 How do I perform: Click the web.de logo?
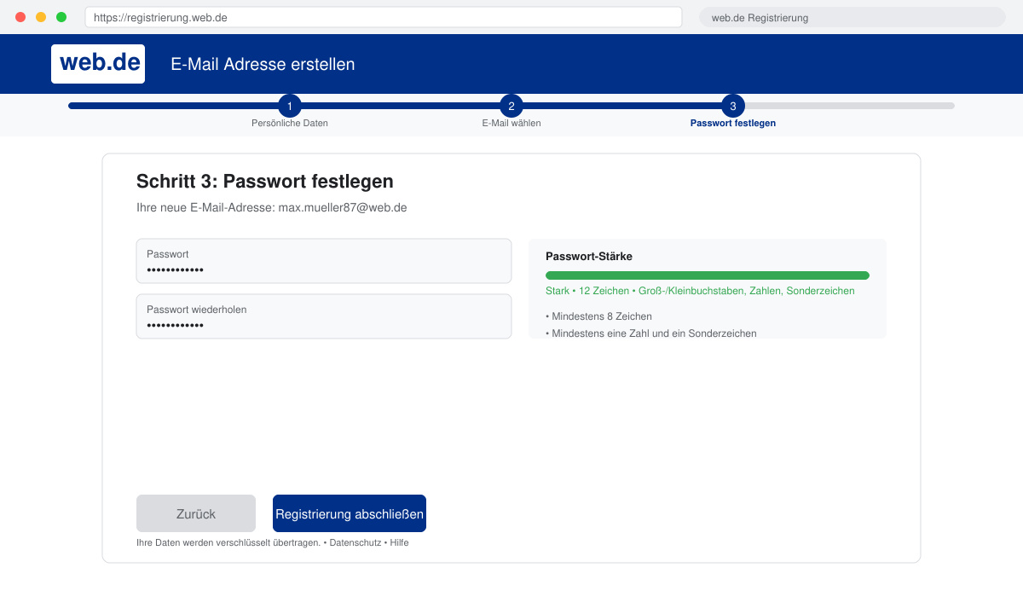click(x=98, y=64)
